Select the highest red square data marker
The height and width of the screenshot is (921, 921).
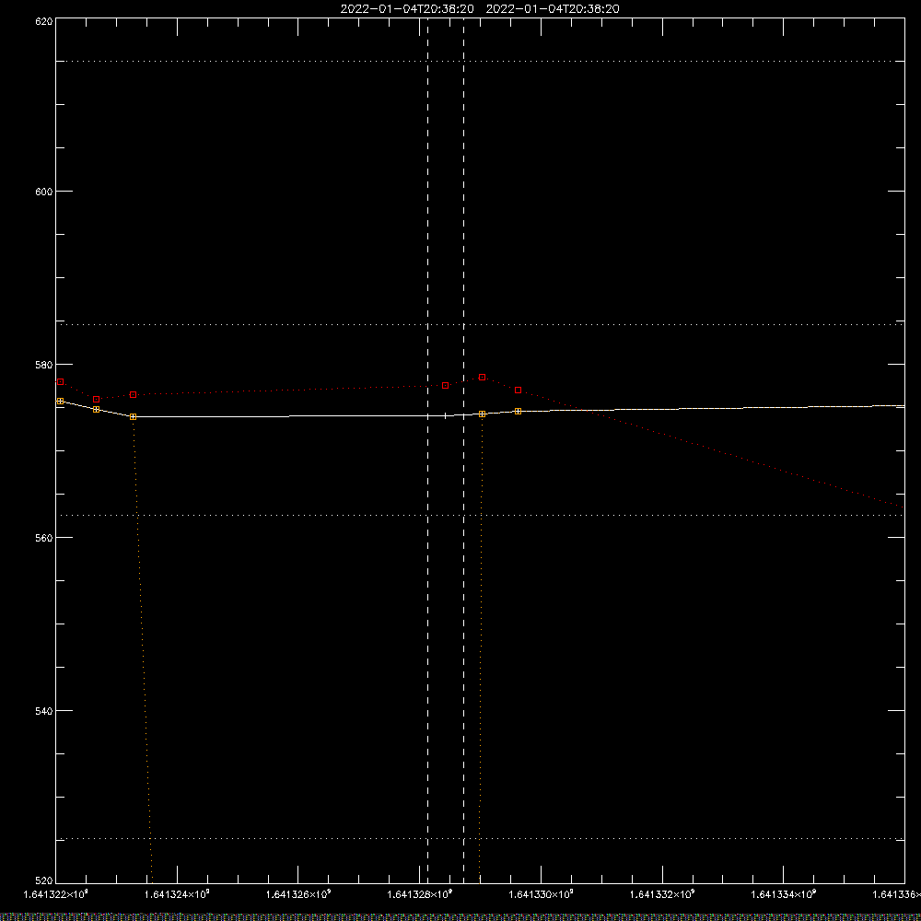pyautogui.click(x=483, y=377)
